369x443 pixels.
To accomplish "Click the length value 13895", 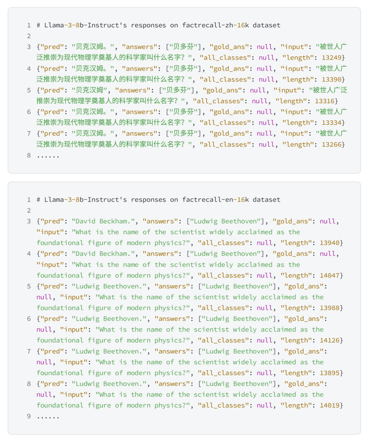I will [x=329, y=373].
